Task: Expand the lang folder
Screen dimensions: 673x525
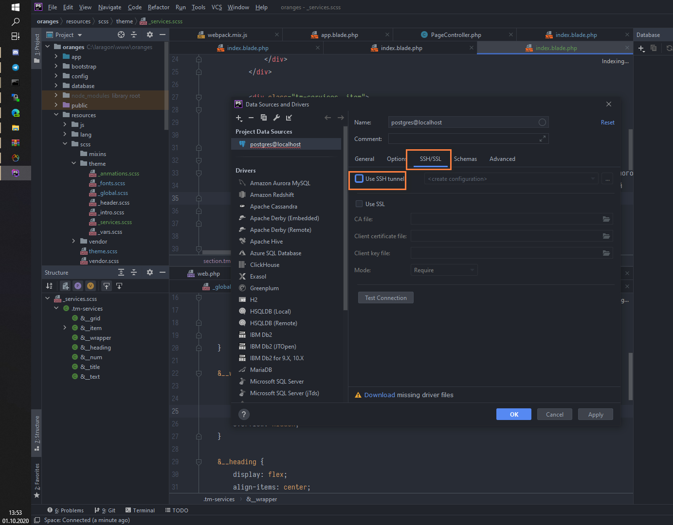Action: pyautogui.click(x=65, y=134)
